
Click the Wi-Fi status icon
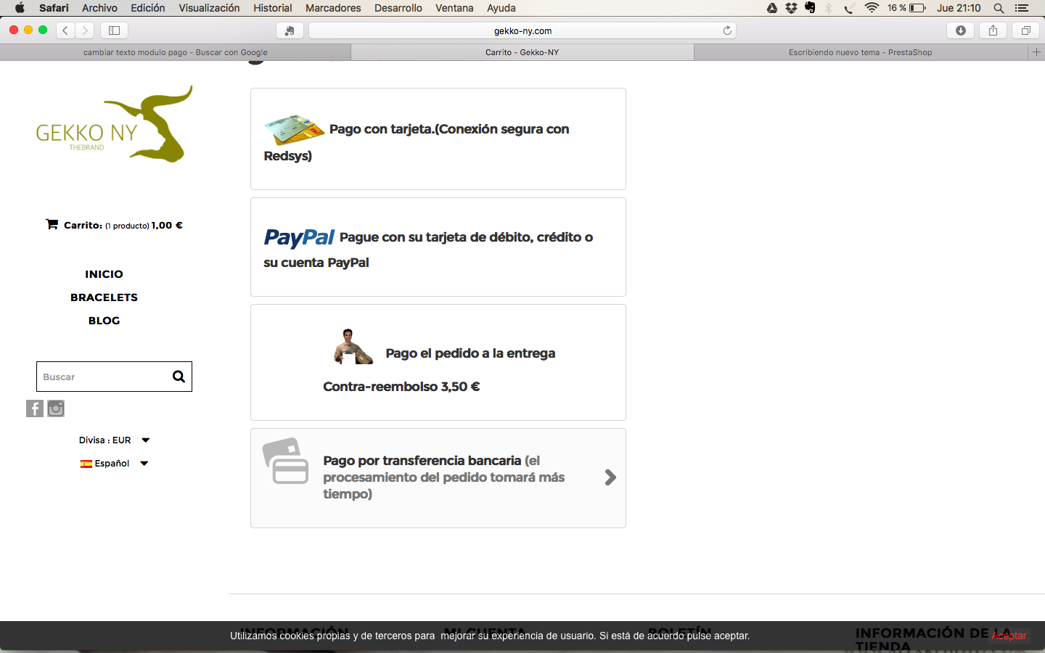tap(872, 8)
